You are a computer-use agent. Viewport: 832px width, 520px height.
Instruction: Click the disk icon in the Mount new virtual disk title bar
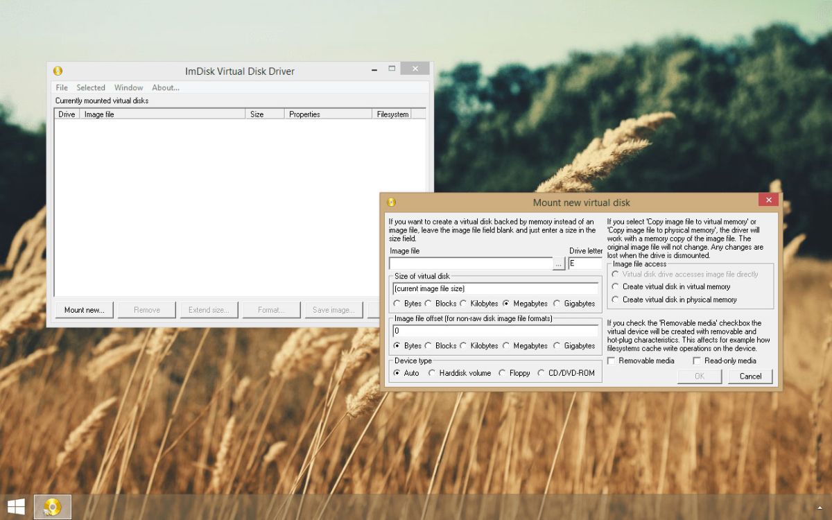coord(391,202)
